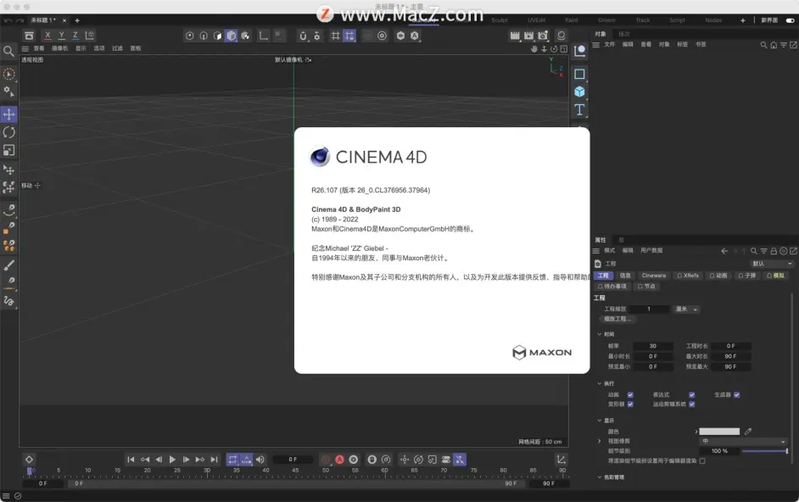799x502 pixels.
Task: Open the 毫米 units dropdown for 工程缩放
Action: [x=686, y=309]
